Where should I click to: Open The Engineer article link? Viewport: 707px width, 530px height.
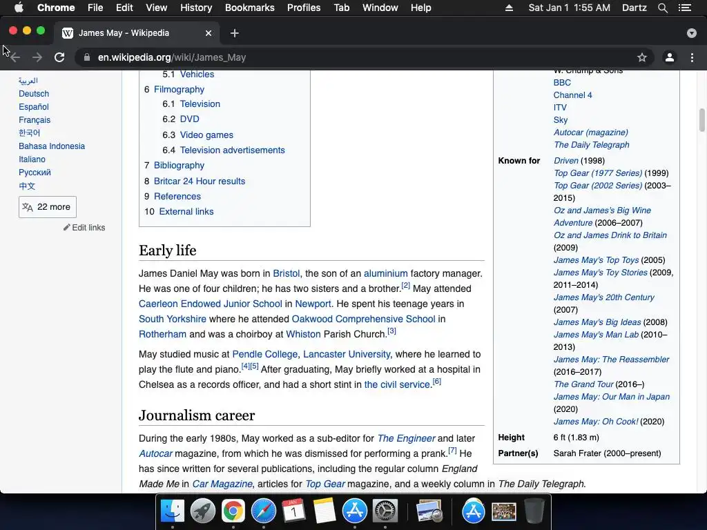[406, 438]
